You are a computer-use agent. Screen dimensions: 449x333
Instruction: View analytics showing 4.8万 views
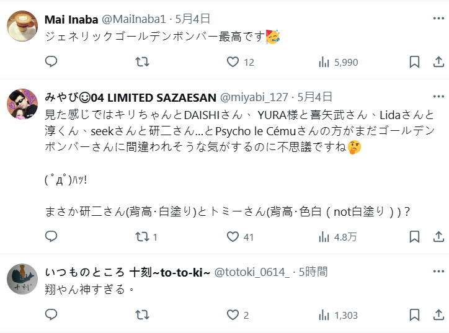click(324, 236)
